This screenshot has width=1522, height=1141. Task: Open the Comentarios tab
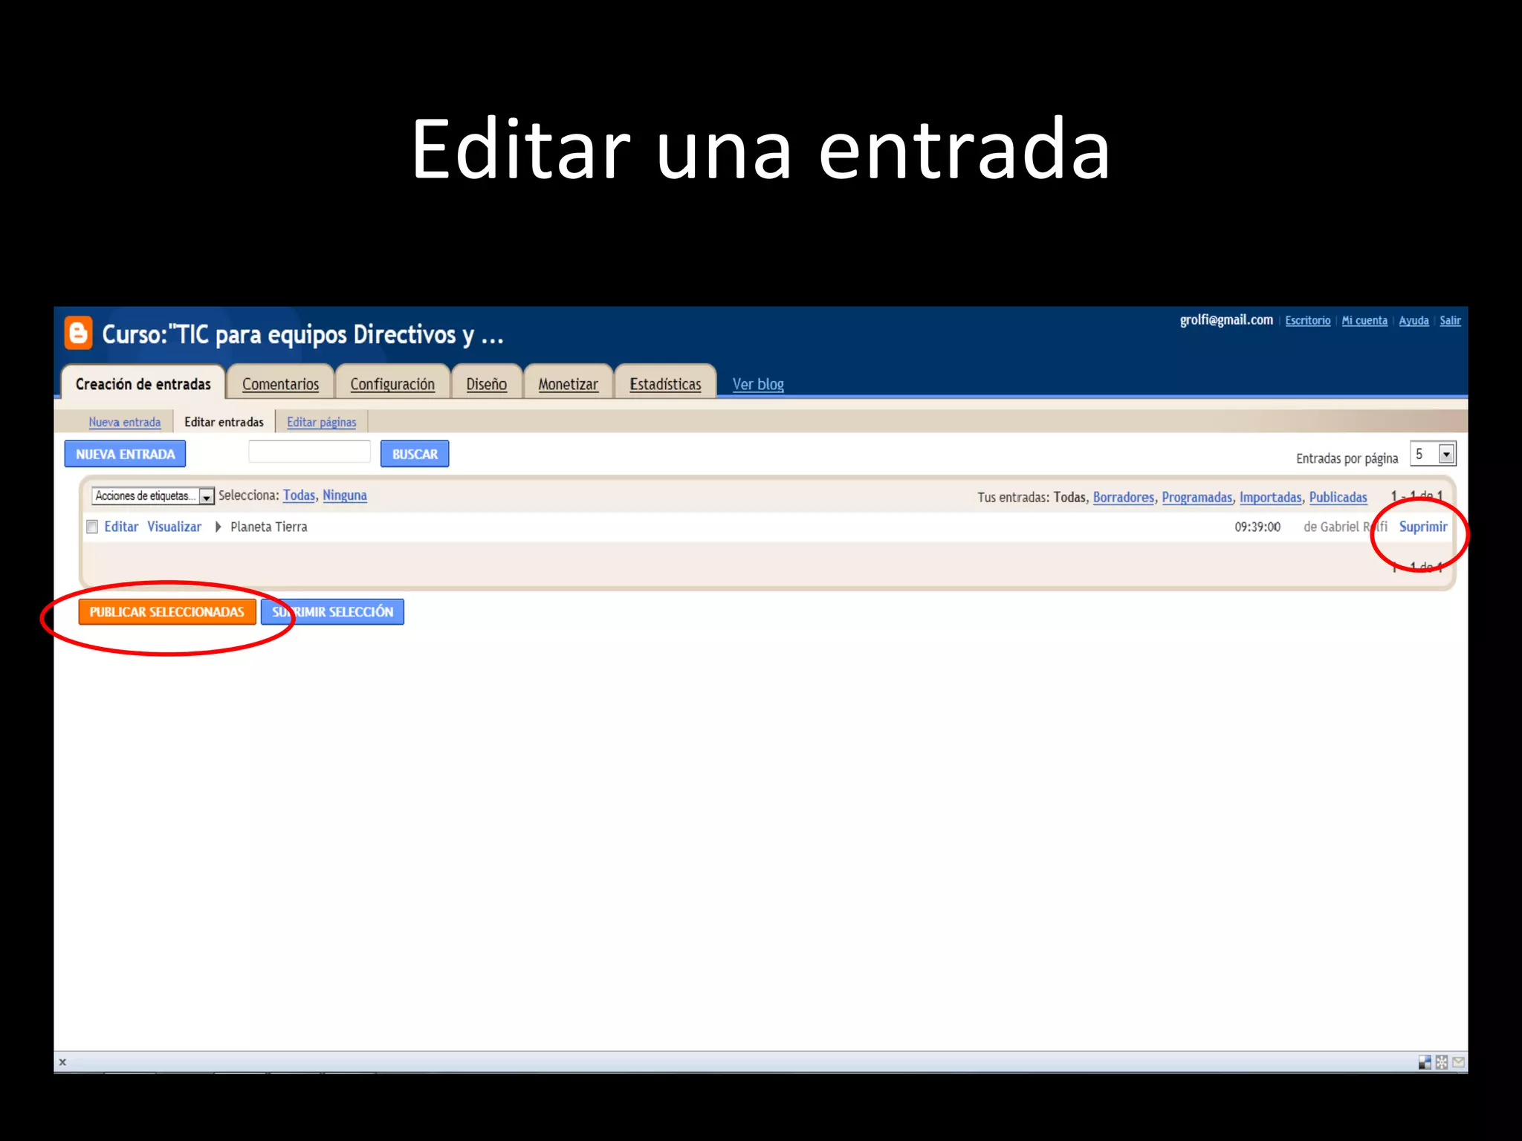[280, 384]
